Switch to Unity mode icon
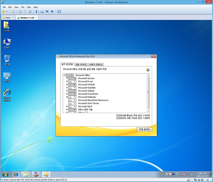213x182 pixels. [52, 12]
